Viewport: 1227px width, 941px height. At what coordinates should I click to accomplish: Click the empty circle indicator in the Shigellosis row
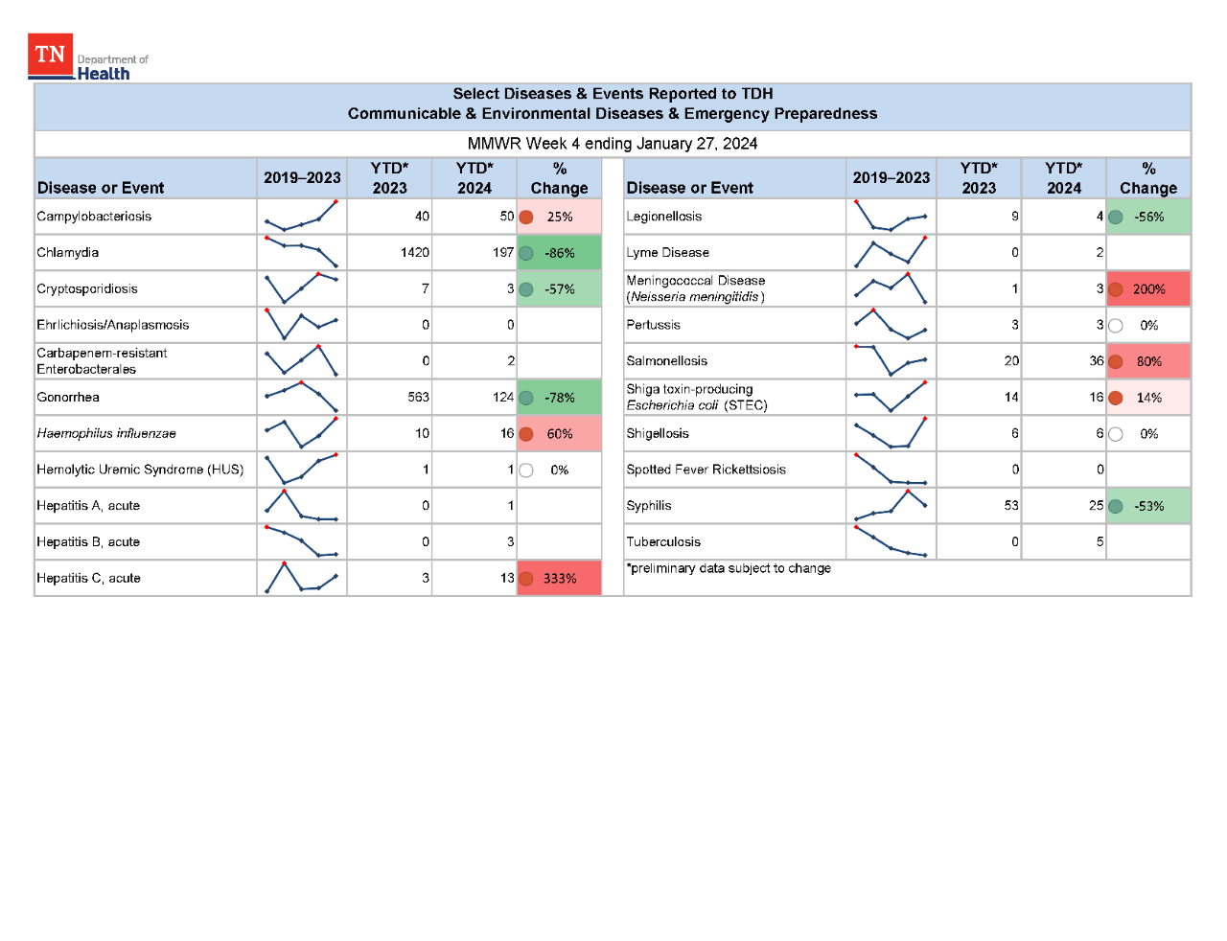(1116, 434)
